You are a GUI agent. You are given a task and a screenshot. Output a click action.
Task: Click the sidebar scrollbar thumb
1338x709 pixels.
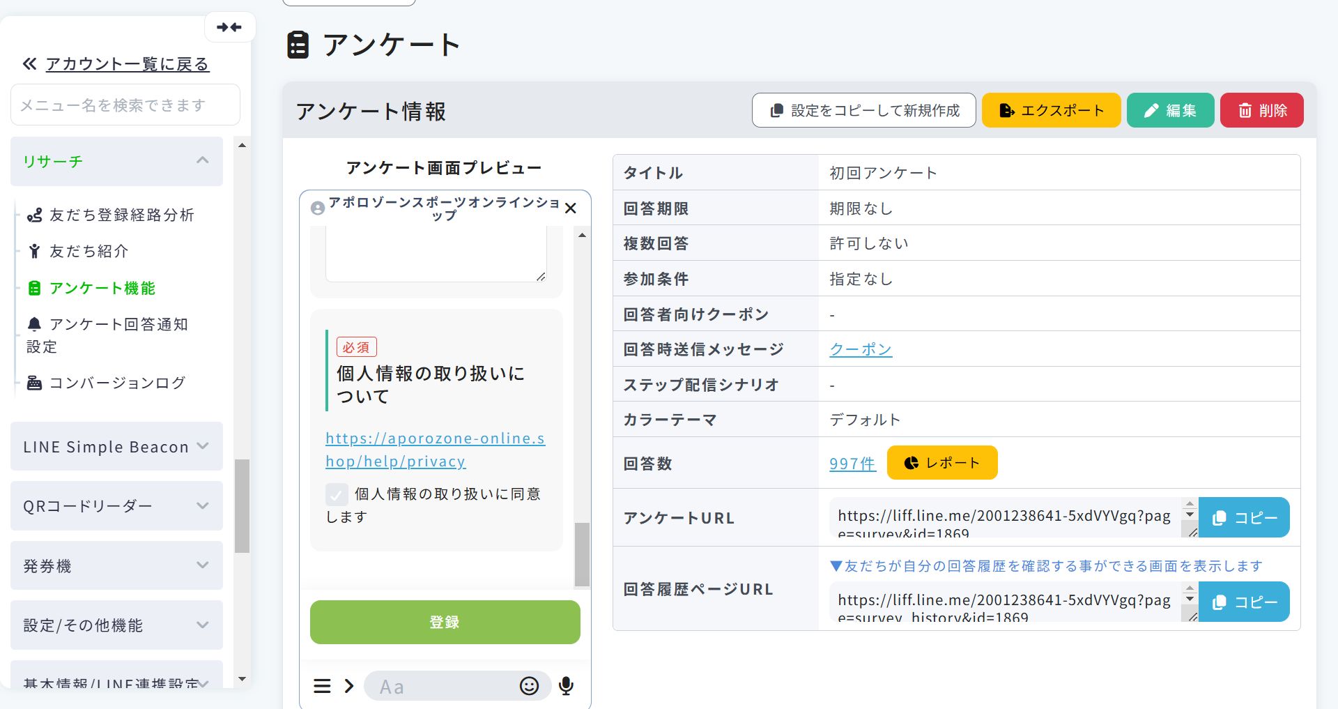coord(242,506)
